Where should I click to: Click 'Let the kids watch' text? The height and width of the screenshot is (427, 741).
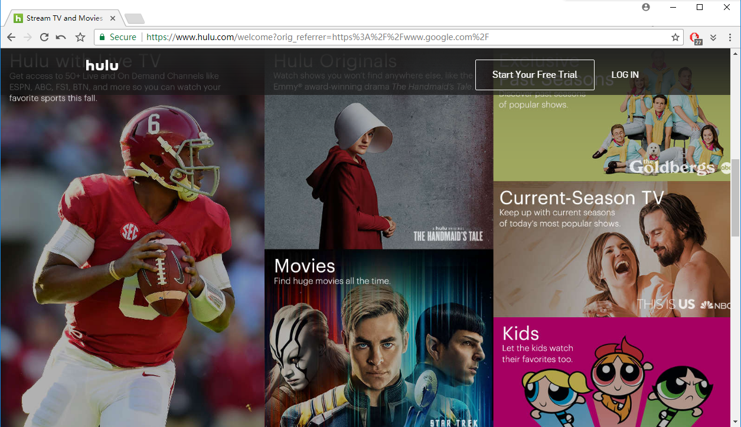tap(537, 348)
